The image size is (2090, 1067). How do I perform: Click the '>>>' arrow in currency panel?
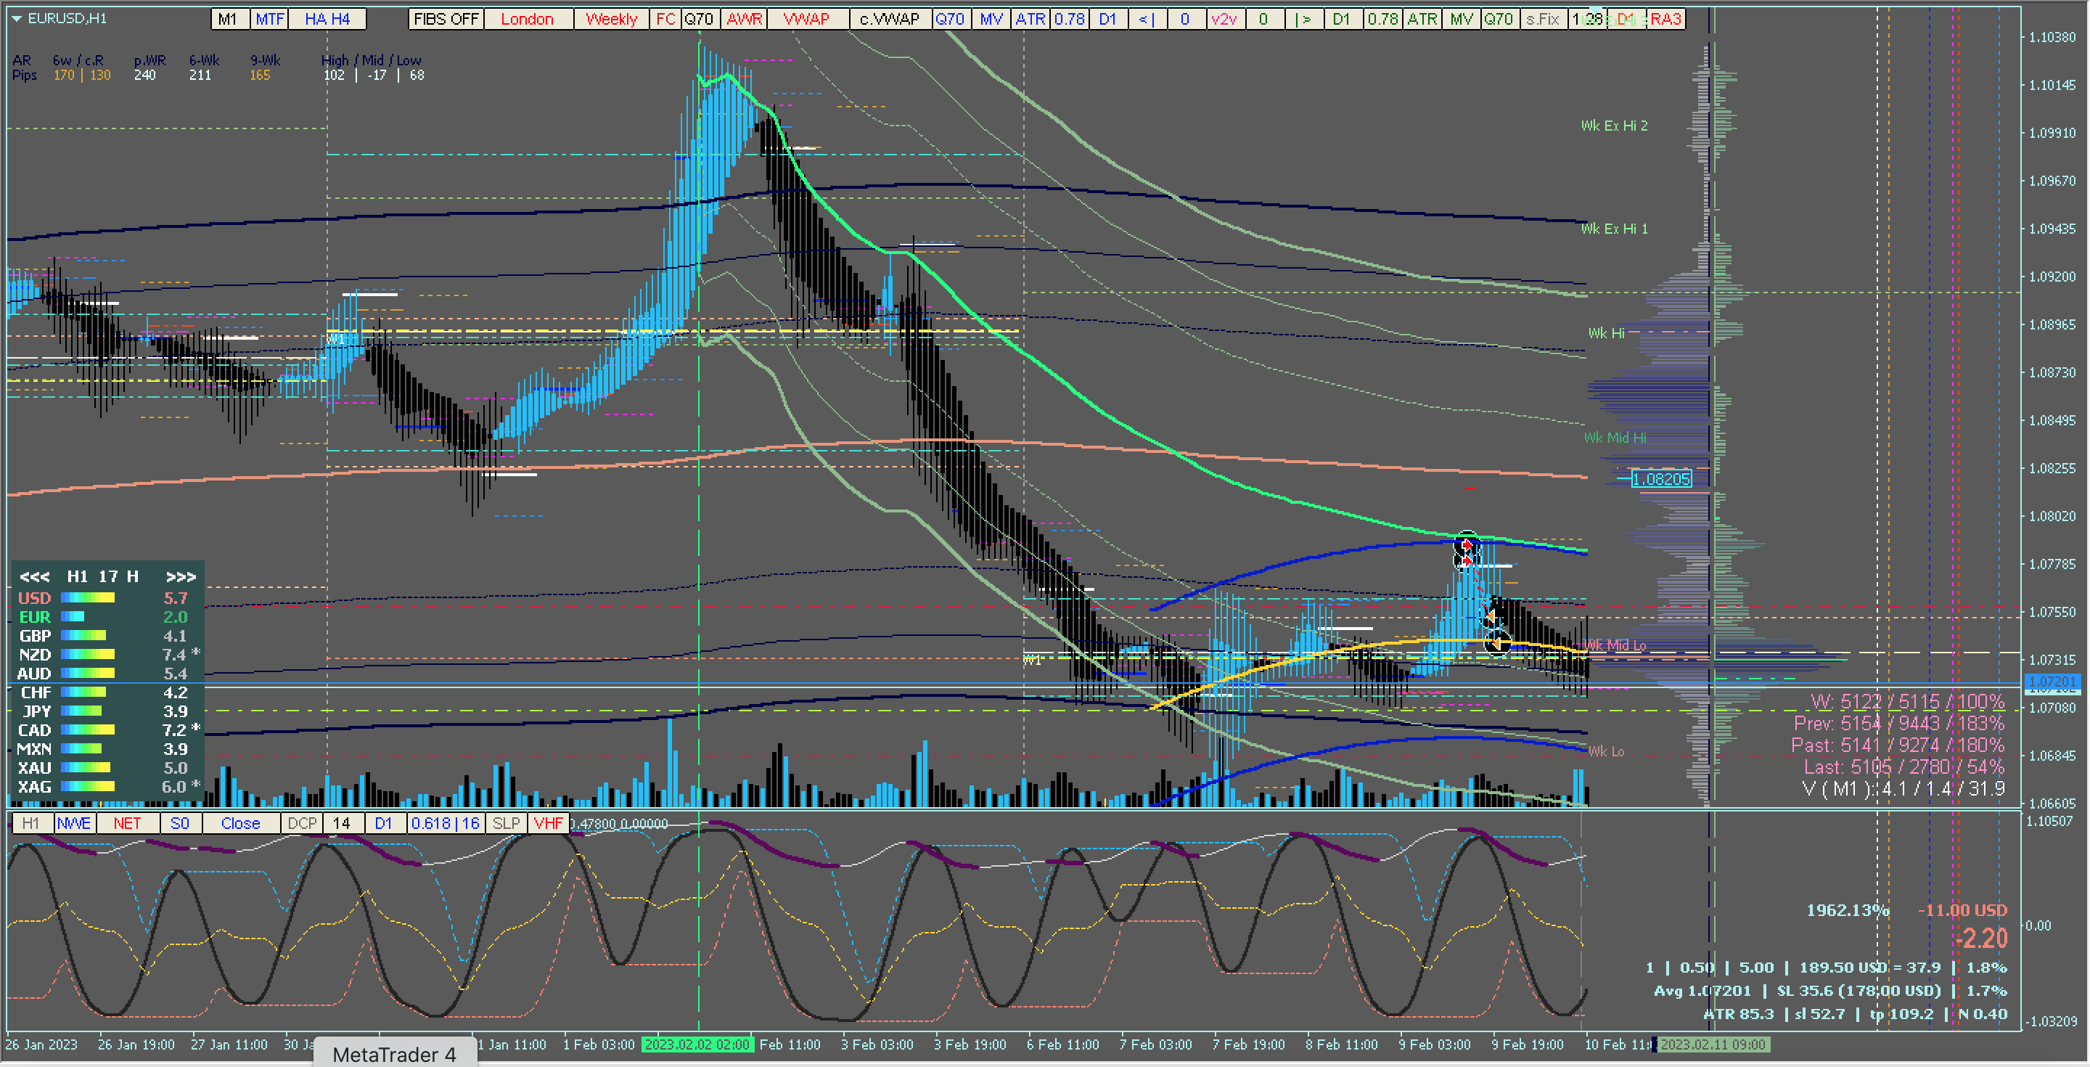(180, 577)
